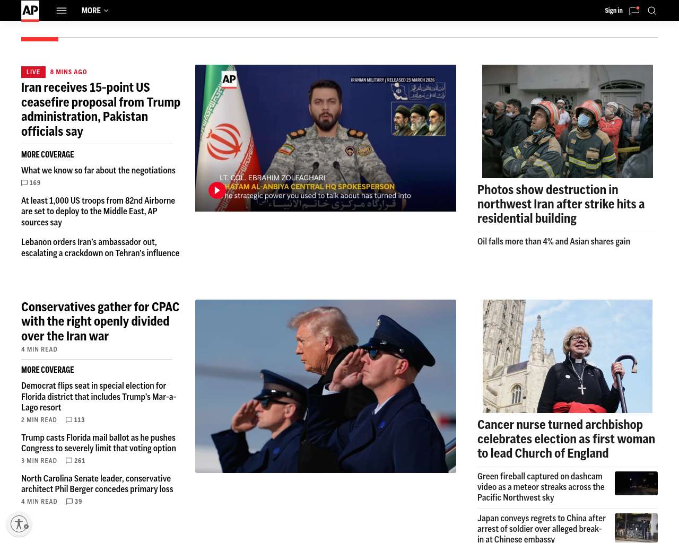View the 113 comments on Florida election
Viewport: 679px width, 543px height.
point(75,420)
